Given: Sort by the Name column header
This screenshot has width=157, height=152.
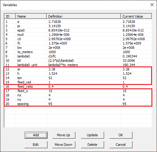Looking at the screenshot, I should point(31,16).
